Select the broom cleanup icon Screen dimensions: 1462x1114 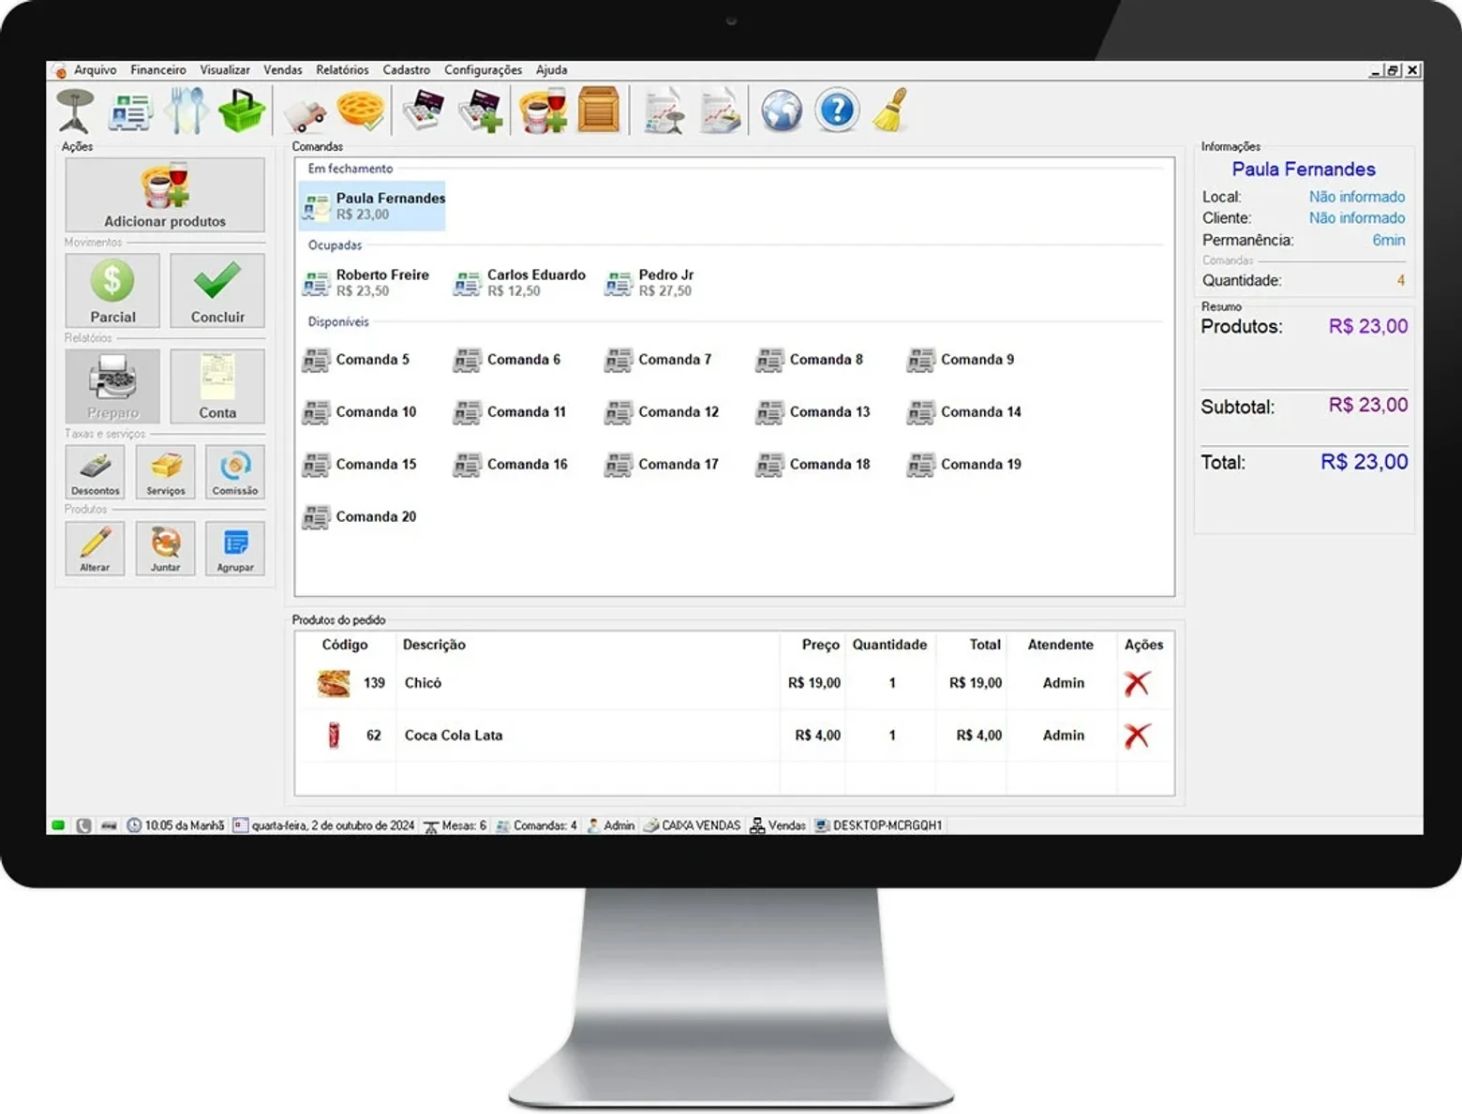890,111
